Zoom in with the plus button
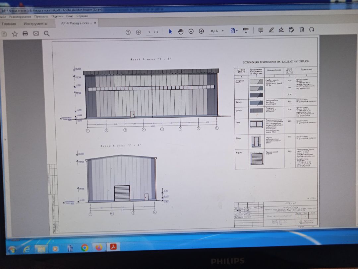The image size is (358, 269). [x=201, y=31]
